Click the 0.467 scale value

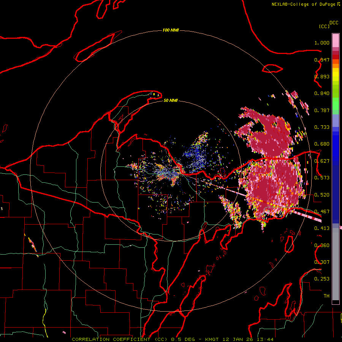pyautogui.click(x=322, y=212)
